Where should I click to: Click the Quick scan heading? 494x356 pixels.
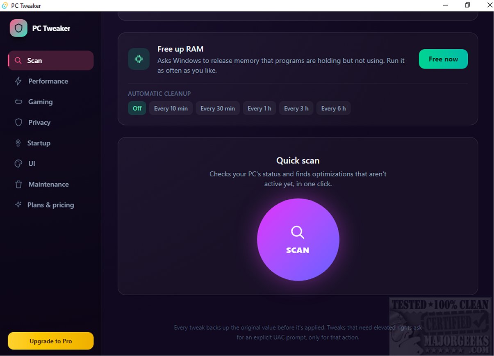tap(298, 161)
